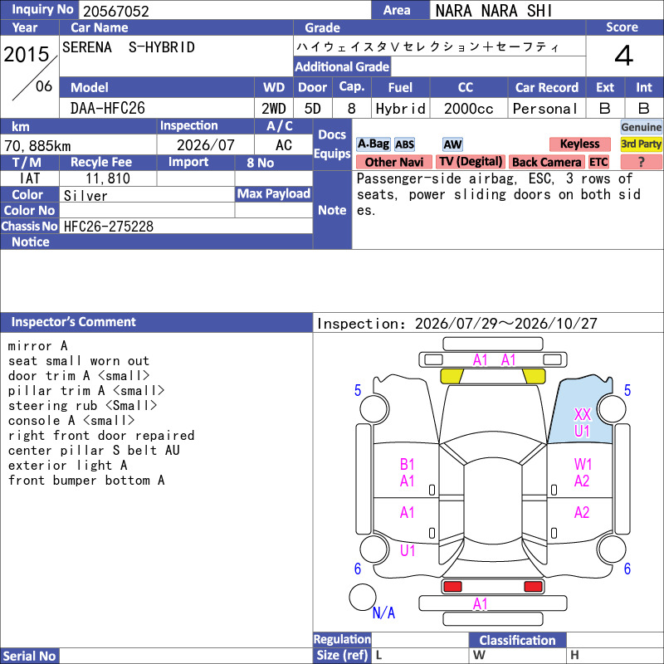Select the Other Navi badge
Image resolution: width=664 pixels, height=664 pixels.
(393, 162)
